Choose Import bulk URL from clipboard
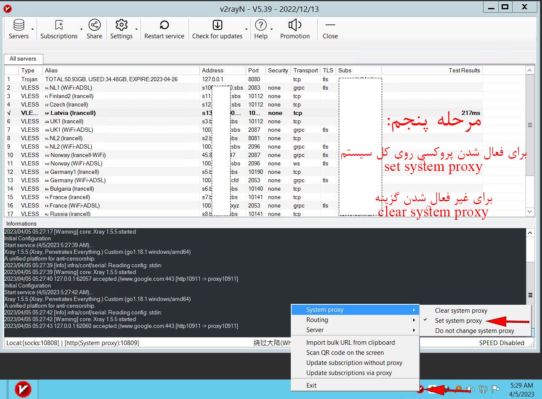 355,343
